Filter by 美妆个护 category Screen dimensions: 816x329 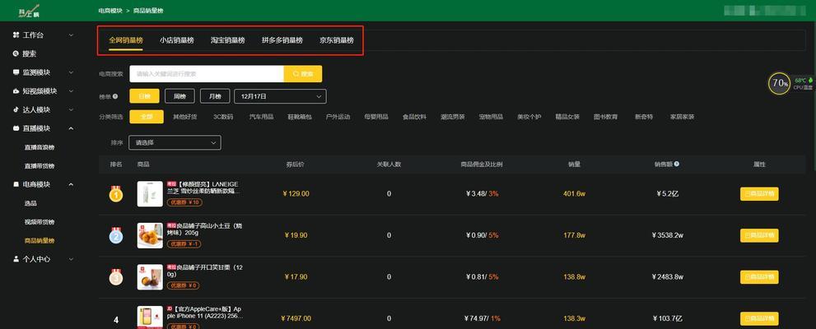[x=529, y=117]
